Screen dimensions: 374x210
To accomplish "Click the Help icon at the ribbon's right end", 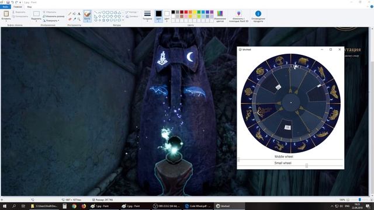I will [x=372, y=6].
